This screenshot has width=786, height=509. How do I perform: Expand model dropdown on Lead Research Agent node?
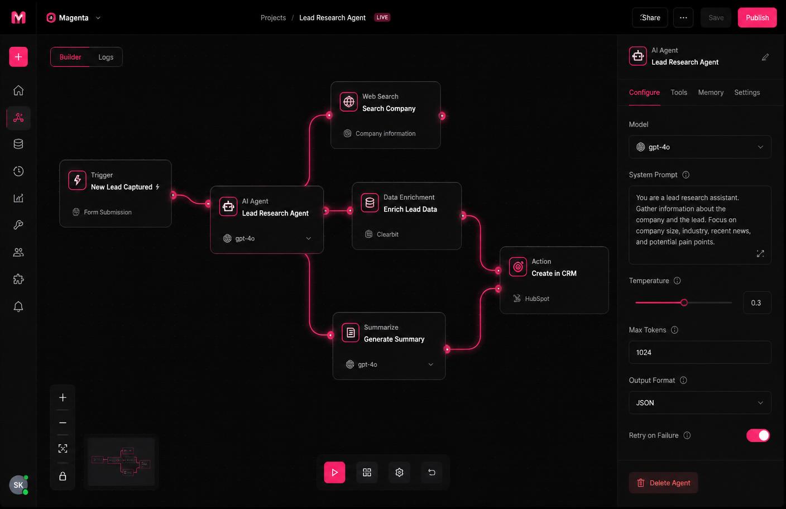(x=309, y=238)
